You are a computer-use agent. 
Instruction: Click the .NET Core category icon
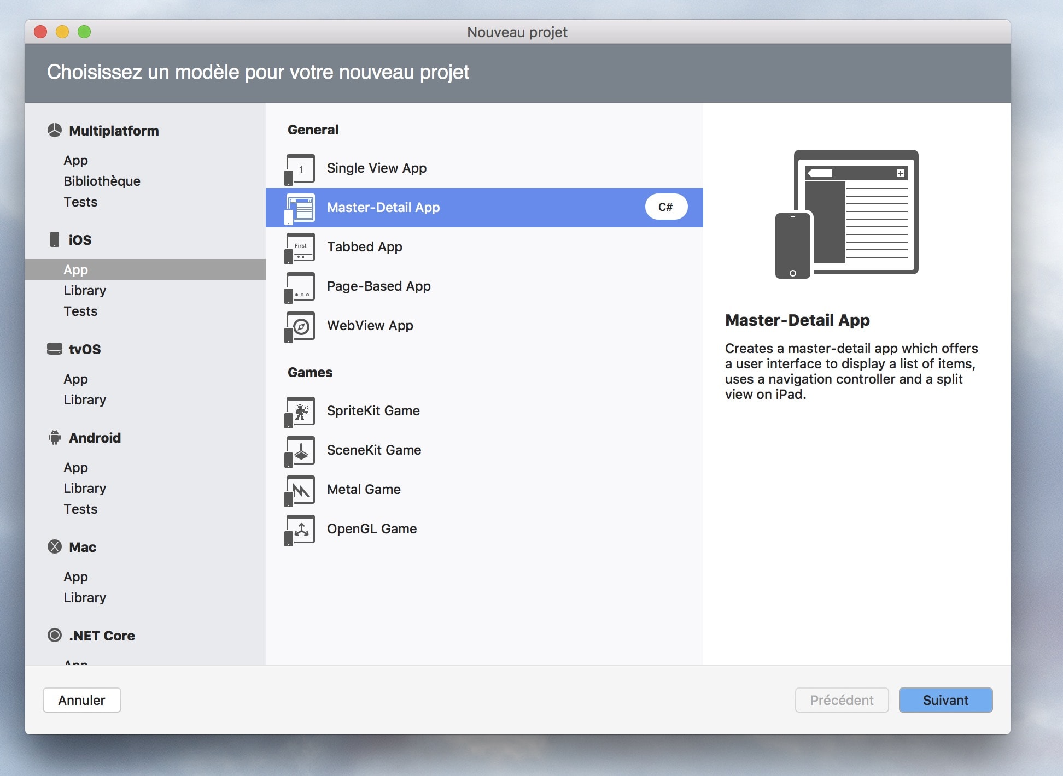tap(55, 635)
